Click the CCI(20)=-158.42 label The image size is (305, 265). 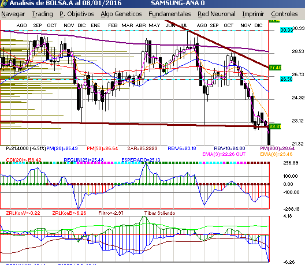[x=24, y=160]
